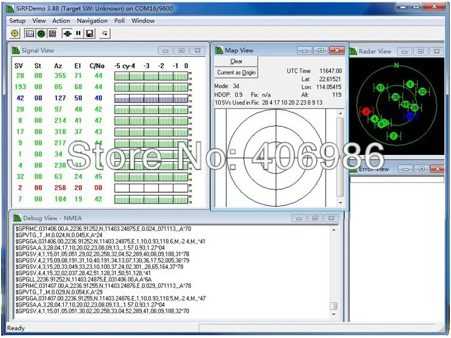Viewport: 451px width, 338px height.
Task: Select red satellite 2 marker in Radar View
Action: pos(366,111)
